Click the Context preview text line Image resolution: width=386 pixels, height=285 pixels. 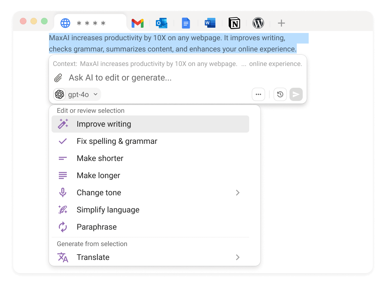(x=177, y=64)
